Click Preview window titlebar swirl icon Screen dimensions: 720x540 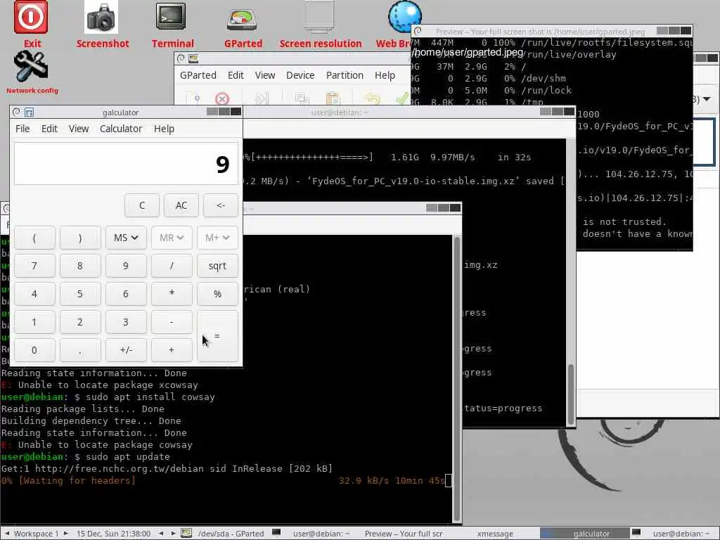[418, 31]
